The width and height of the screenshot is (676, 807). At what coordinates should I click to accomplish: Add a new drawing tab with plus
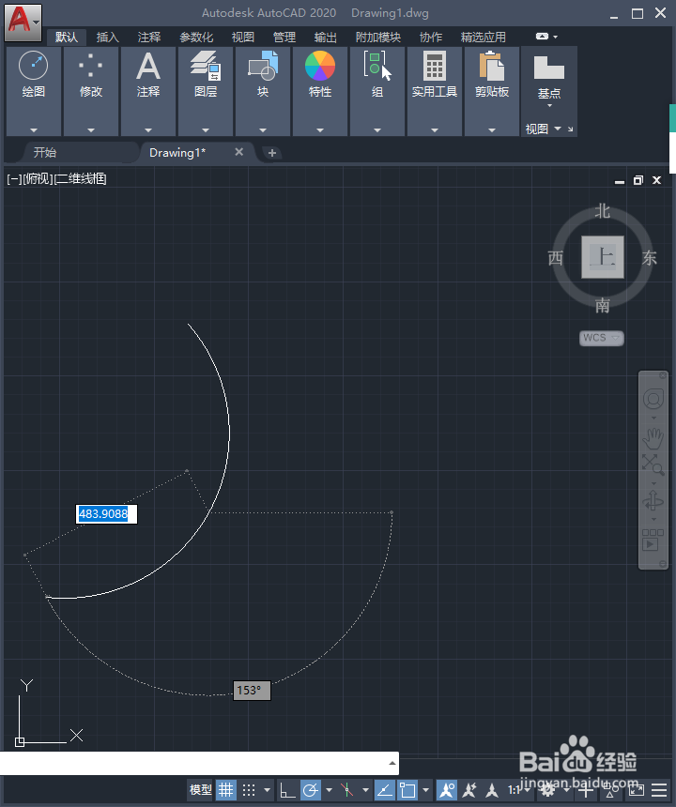tap(272, 153)
